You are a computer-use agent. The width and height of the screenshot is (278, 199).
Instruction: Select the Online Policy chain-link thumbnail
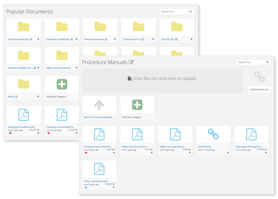(x=213, y=134)
